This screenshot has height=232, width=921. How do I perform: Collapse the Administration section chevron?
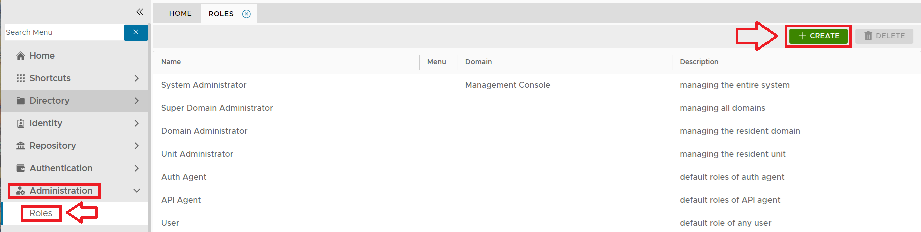(137, 191)
